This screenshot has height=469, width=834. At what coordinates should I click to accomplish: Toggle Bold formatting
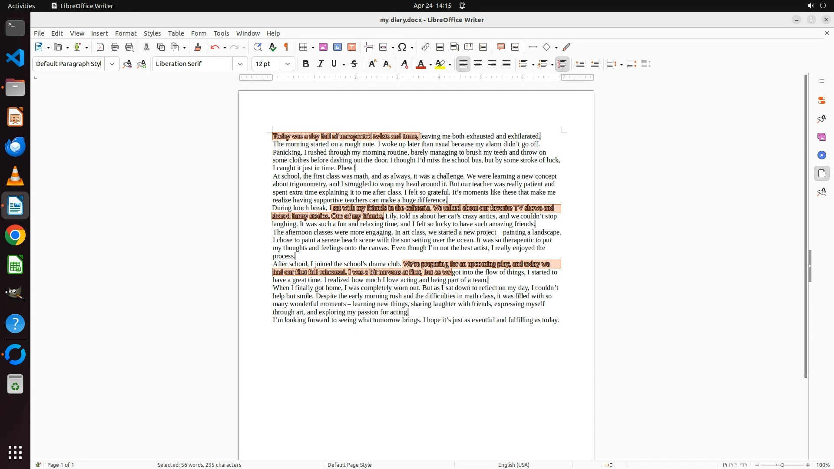305,64
